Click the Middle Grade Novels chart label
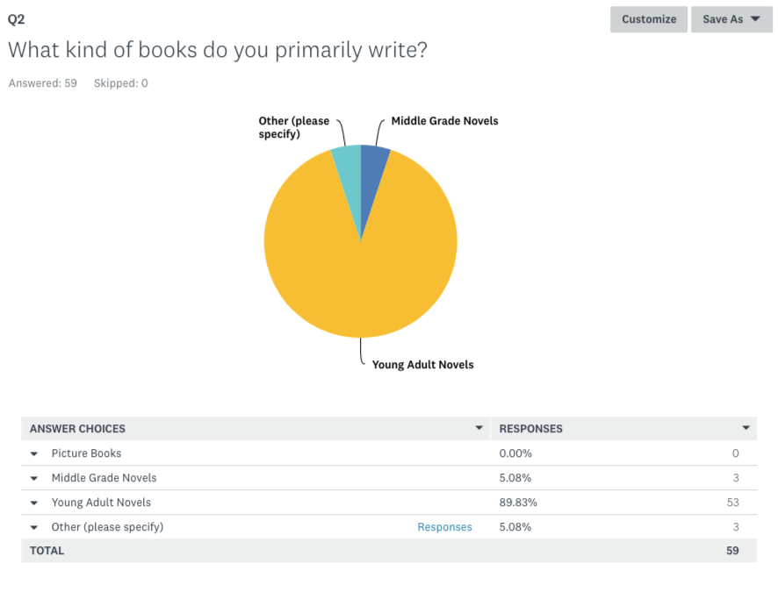This screenshot has width=778, height=592. pos(444,121)
